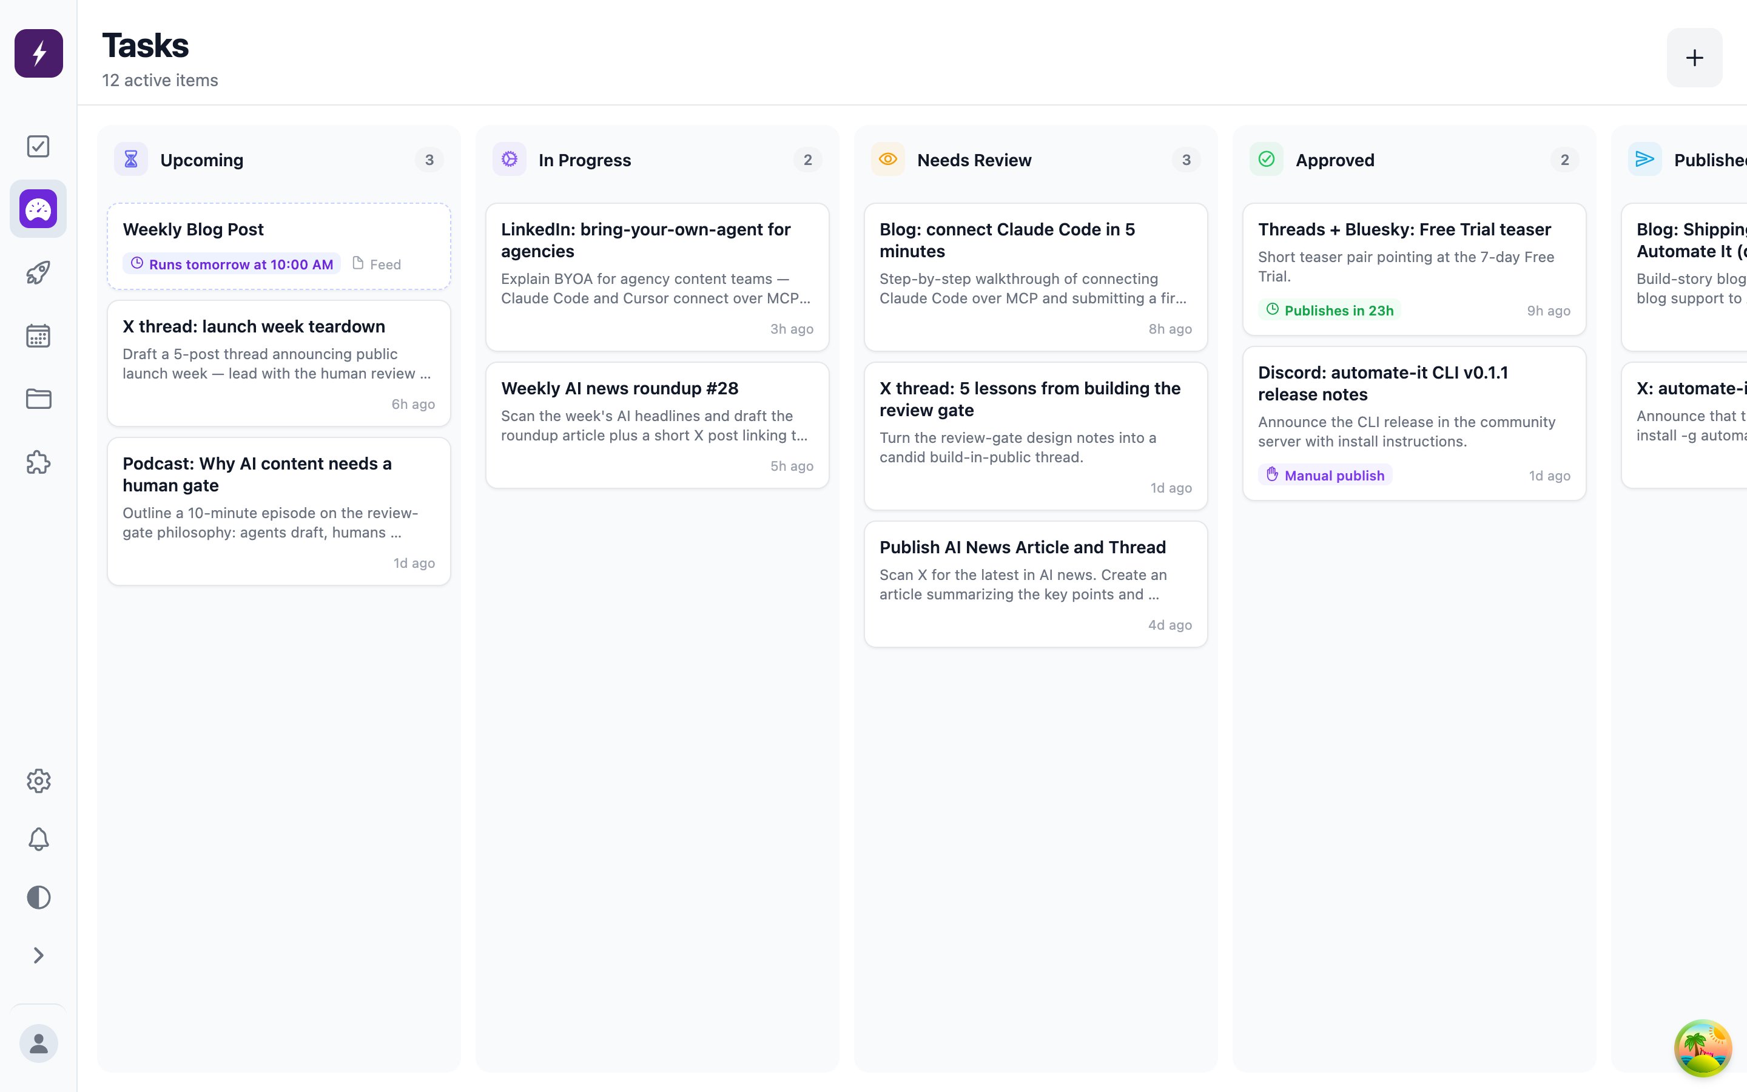Open the Weekly Blog Post card
Viewport: 1747px width, 1092px height.
click(x=278, y=246)
